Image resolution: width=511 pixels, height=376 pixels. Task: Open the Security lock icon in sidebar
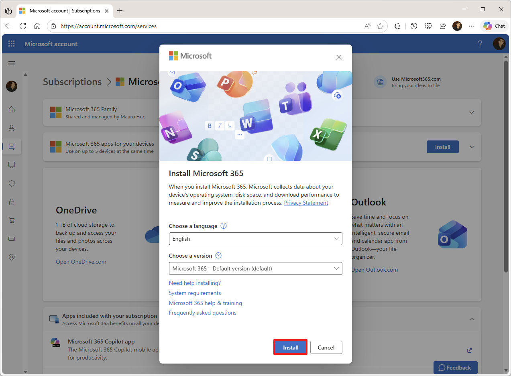pyautogui.click(x=12, y=202)
